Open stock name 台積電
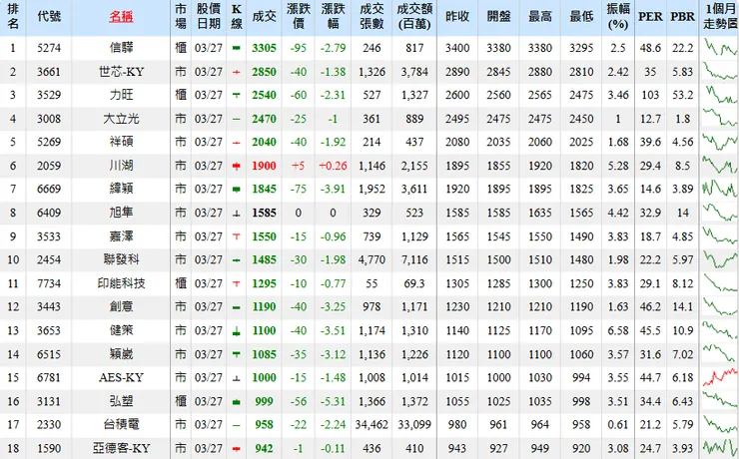Viewport: 739px width, 459px height. click(121, 425)
